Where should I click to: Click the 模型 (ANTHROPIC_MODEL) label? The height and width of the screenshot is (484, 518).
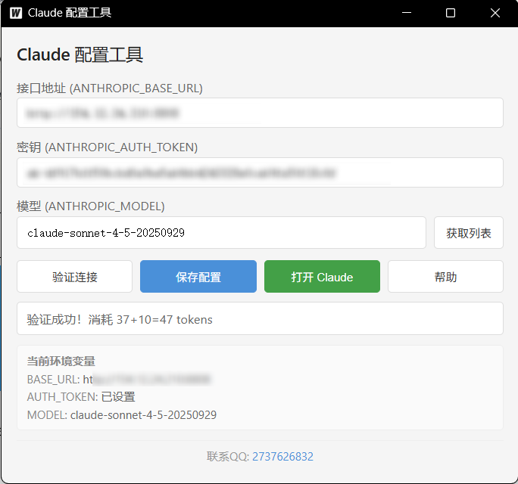(91, 206)
